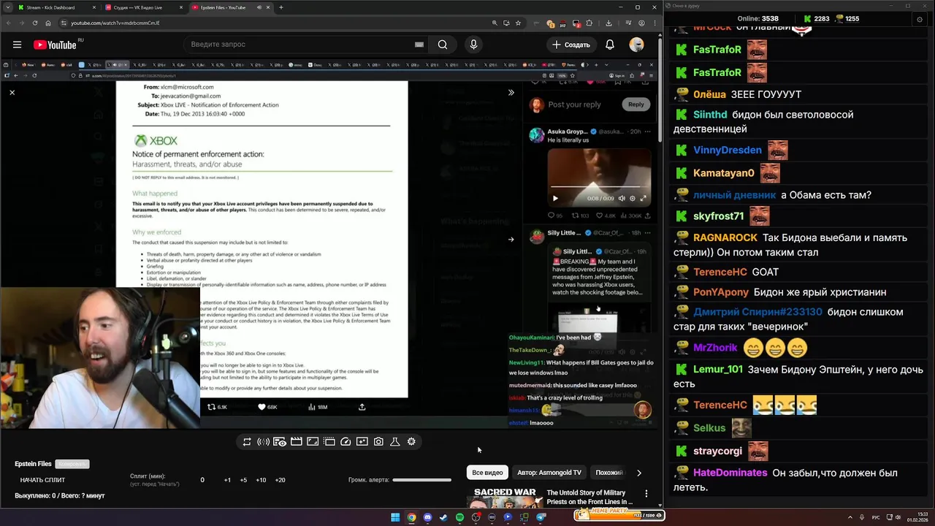Open the SACRED WAR video thumbnail
This screenshot has height=526, width=935.
tap(504, 498)
